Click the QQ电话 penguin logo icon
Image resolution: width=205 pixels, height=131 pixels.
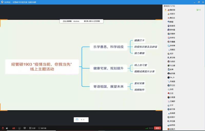2,2
